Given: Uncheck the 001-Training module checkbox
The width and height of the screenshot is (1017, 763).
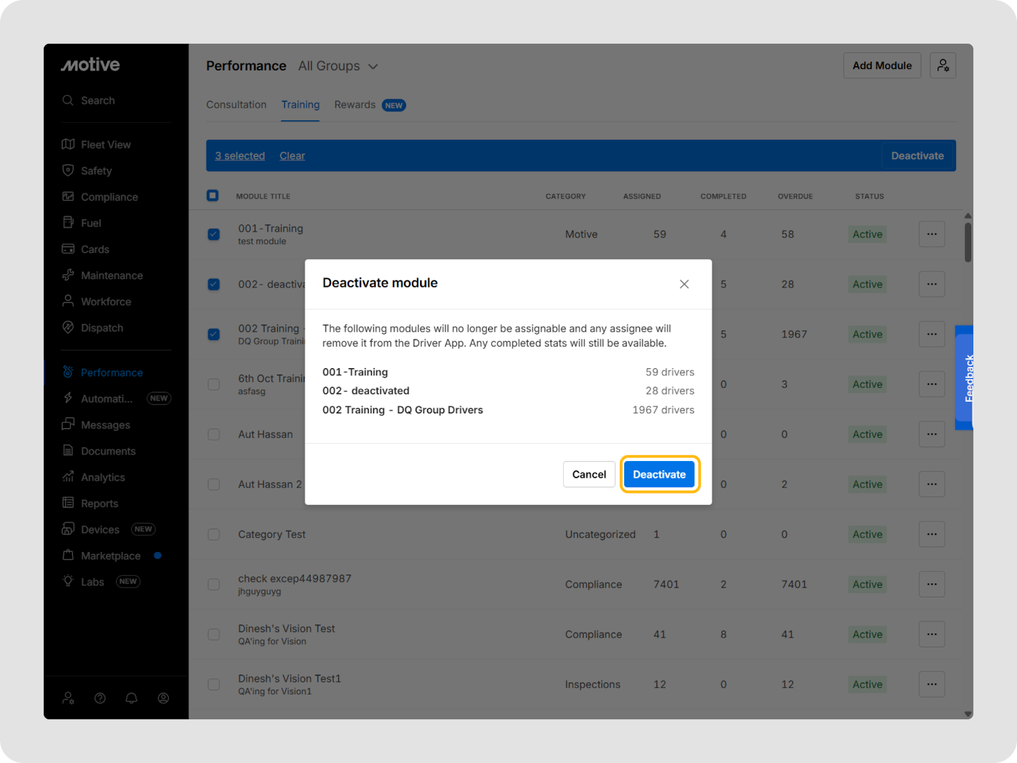Looking at the screenshot, I should [x=214, y=235].
